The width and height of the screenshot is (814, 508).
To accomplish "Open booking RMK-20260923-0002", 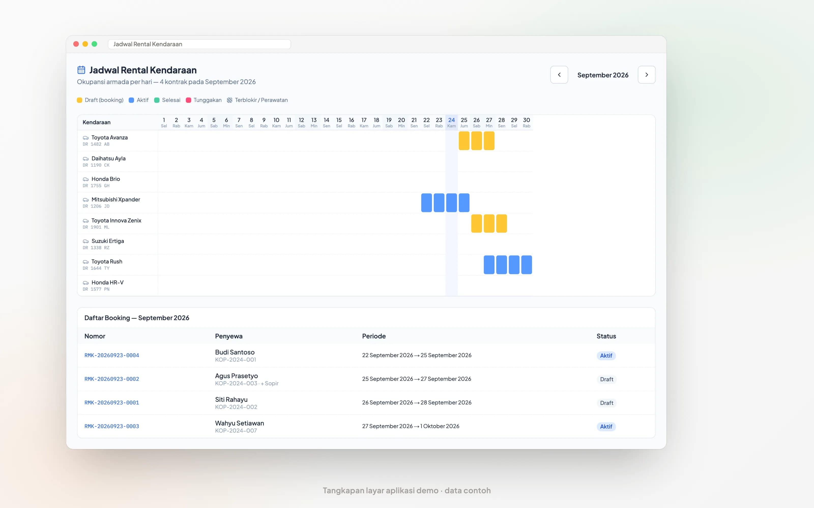I will tap(112, 379).
